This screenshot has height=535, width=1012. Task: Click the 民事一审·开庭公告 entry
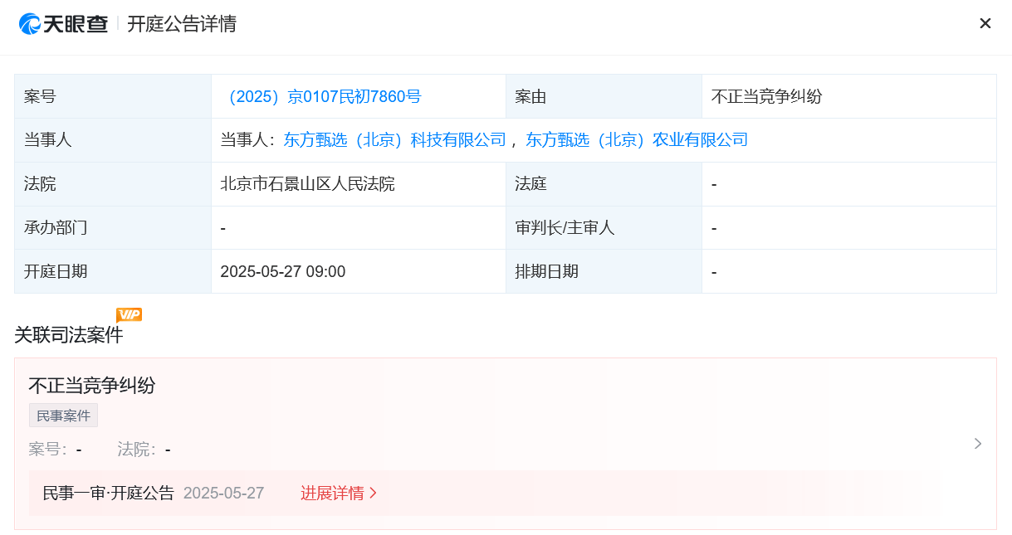[x=109, y=494]
